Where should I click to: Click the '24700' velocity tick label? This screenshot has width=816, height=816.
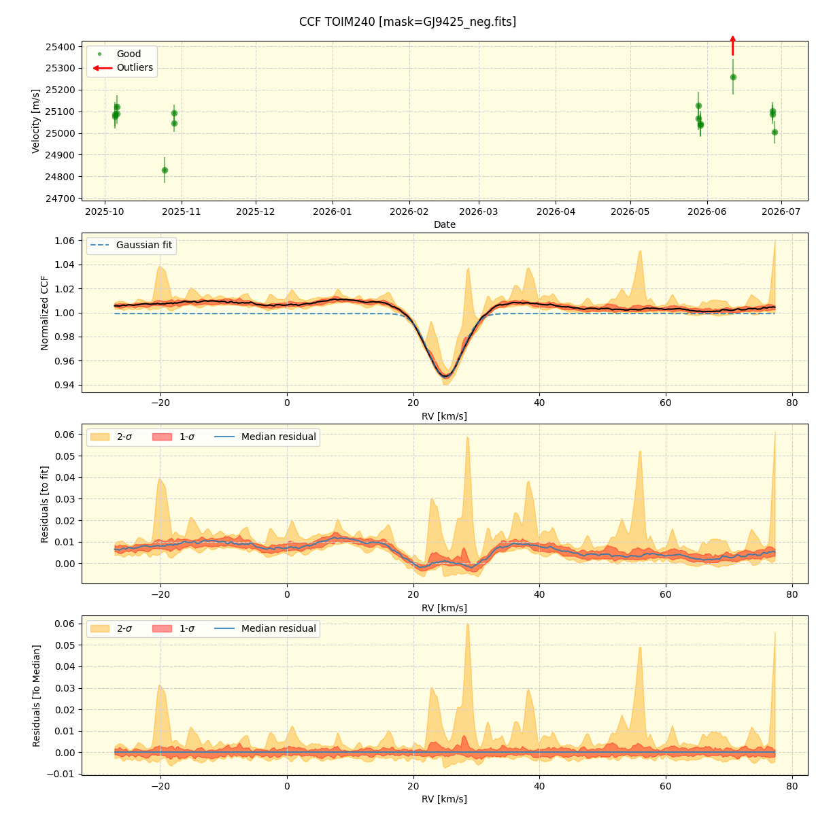62,199
